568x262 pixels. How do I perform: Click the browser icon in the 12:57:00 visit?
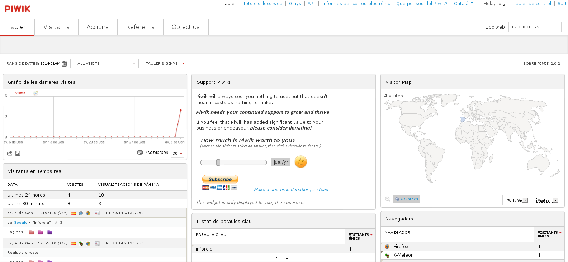(x=81, y=213)
